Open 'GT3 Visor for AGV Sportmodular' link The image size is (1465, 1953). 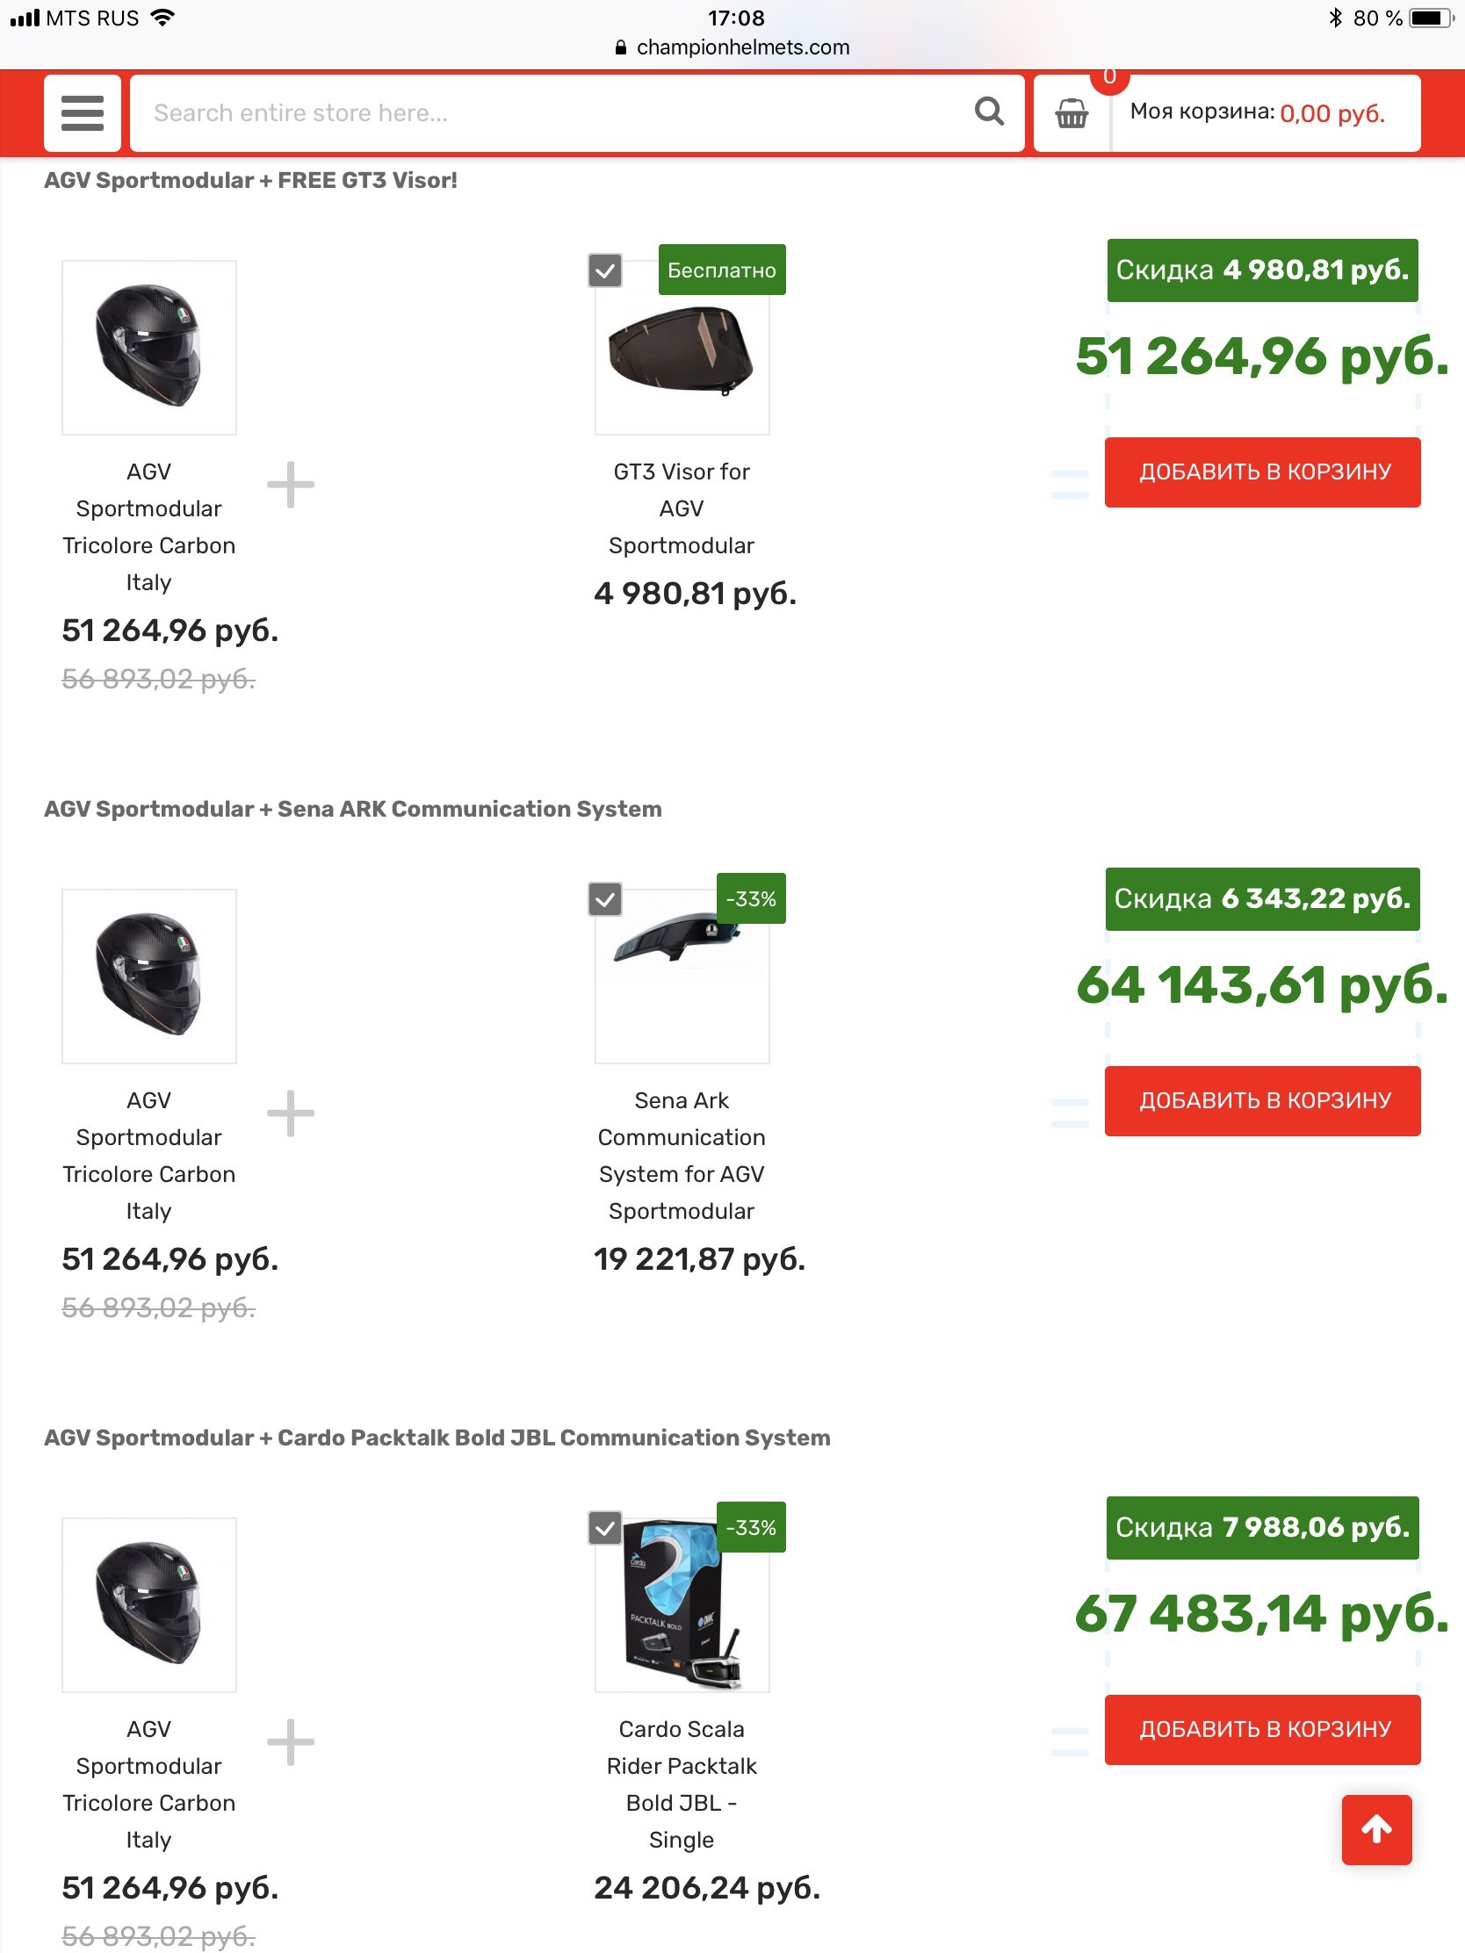[682, 508]
